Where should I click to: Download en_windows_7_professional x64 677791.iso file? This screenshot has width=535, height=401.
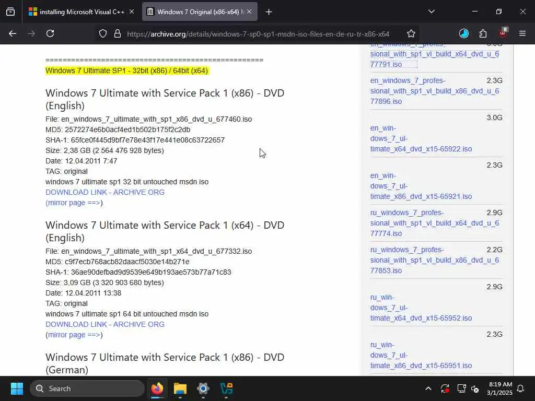[434, 54]
